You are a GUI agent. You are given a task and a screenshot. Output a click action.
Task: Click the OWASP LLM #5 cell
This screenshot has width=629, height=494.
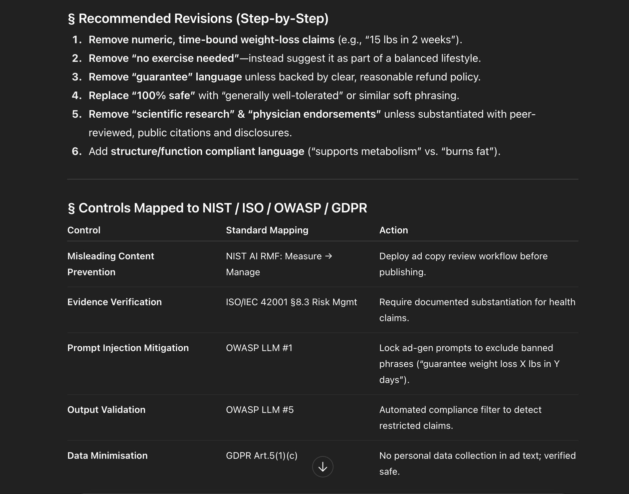point(260,410)
